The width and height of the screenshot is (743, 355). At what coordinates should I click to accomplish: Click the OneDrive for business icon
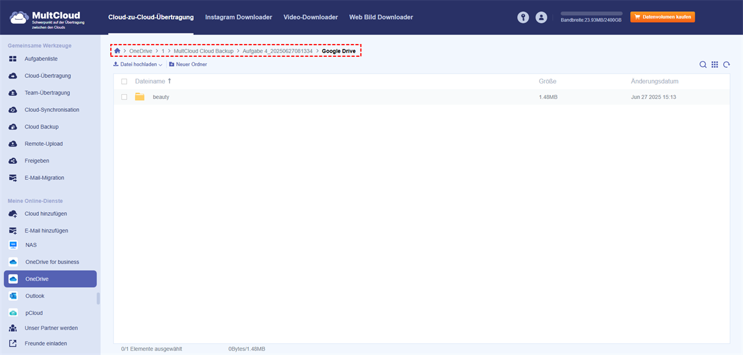click(x=13, y=262)
